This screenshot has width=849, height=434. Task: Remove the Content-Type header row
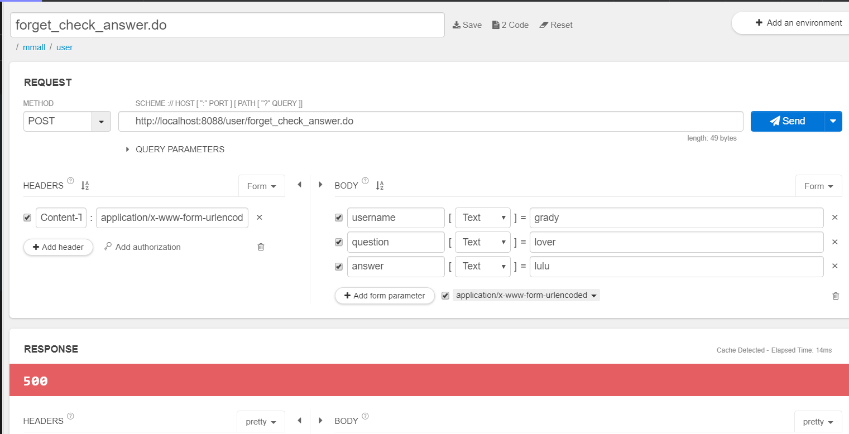coord(259,218)
